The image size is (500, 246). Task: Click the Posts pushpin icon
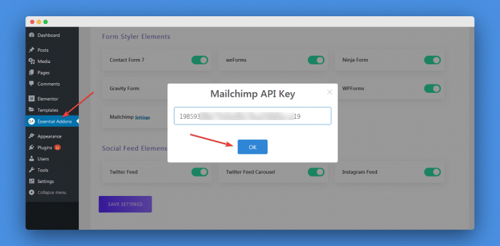point(31,50)
